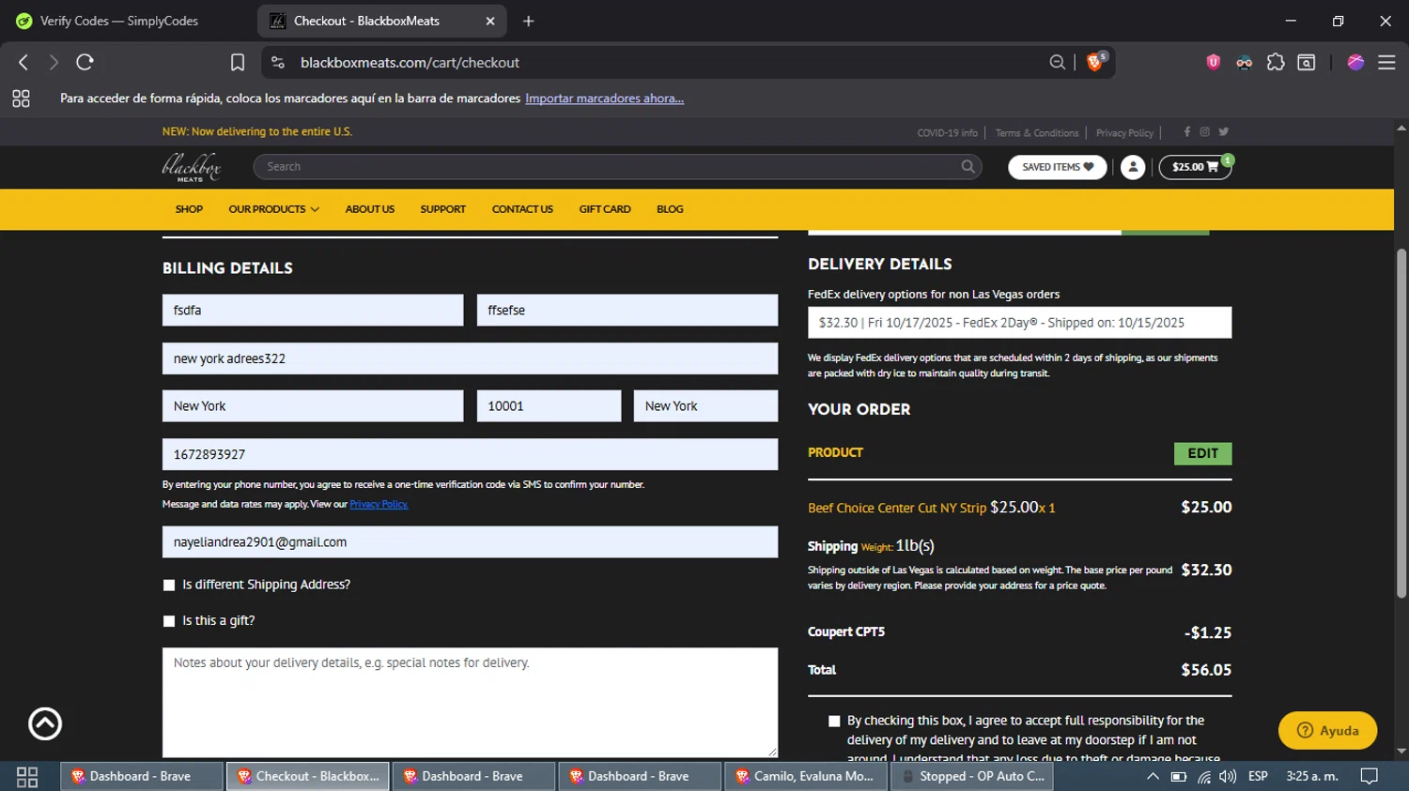Open Blackbox Meats Twitter icon
1409x791 pixels.
[1223, 132]
